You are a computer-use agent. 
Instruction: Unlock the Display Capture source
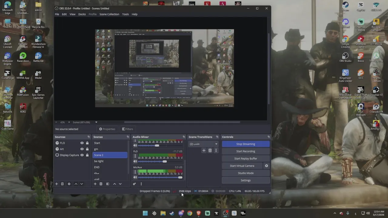point(87,155)
